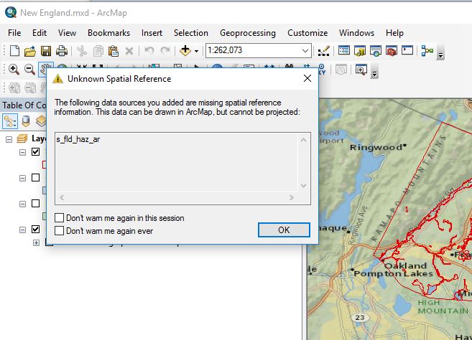Check Don't warn me again in this session
This screenshot has height=340, width=472.
tap(60, 217)
